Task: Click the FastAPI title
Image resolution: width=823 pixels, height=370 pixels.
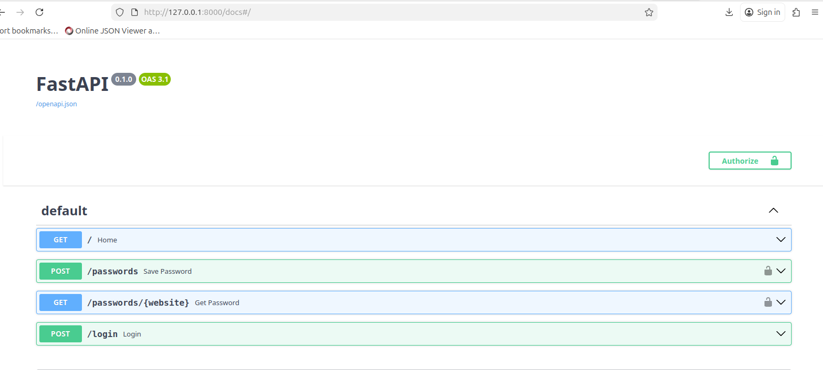Action: pyautogui.click(x=72, y=84)
